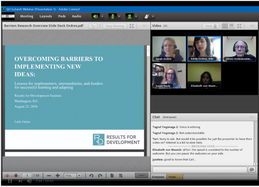259x187 pixels.
Task: Click the video playback progress bar
Action: [x=129, y=177]
